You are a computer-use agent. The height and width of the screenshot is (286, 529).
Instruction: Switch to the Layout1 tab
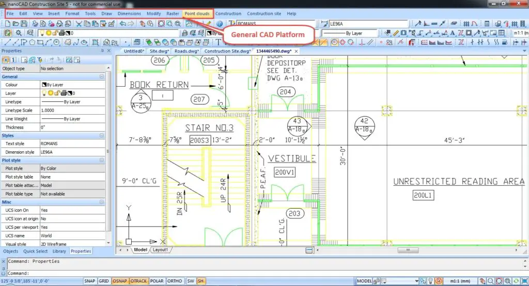pos(160,250)
